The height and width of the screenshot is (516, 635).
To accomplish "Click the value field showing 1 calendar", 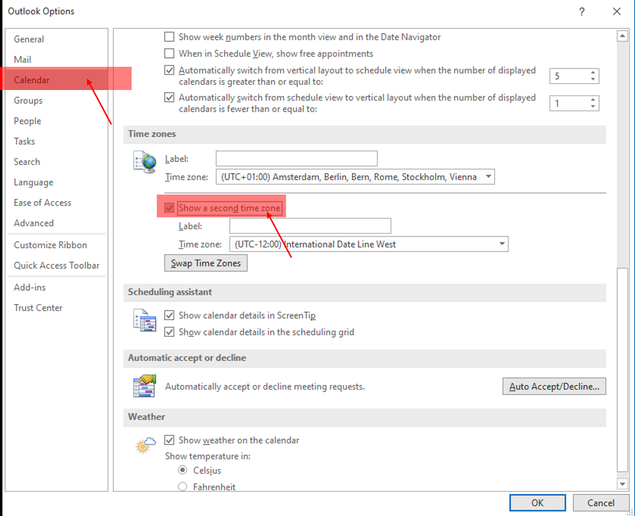I will point(569,103).
